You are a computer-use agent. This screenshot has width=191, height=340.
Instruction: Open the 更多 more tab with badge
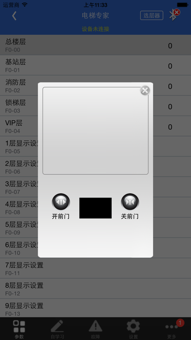tap(172, 329)
